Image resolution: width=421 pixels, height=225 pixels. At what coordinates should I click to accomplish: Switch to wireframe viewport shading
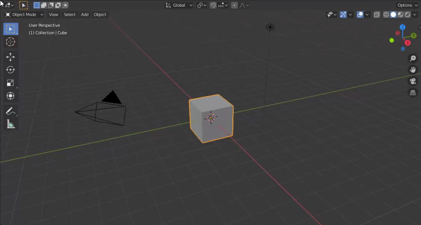(x=386, y=14)
